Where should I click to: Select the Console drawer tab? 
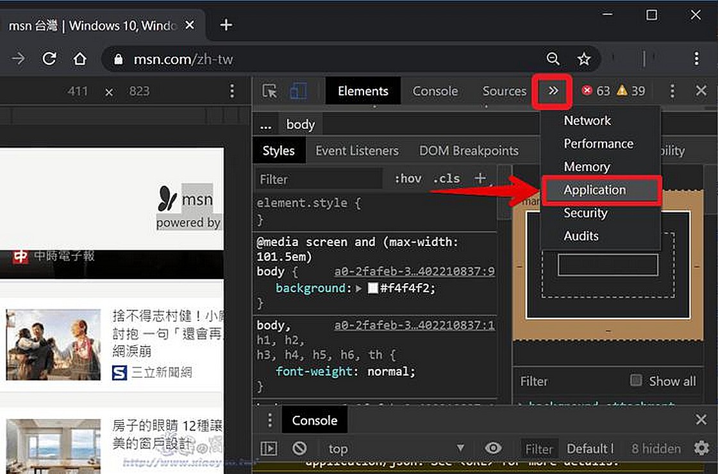(315, 420)
